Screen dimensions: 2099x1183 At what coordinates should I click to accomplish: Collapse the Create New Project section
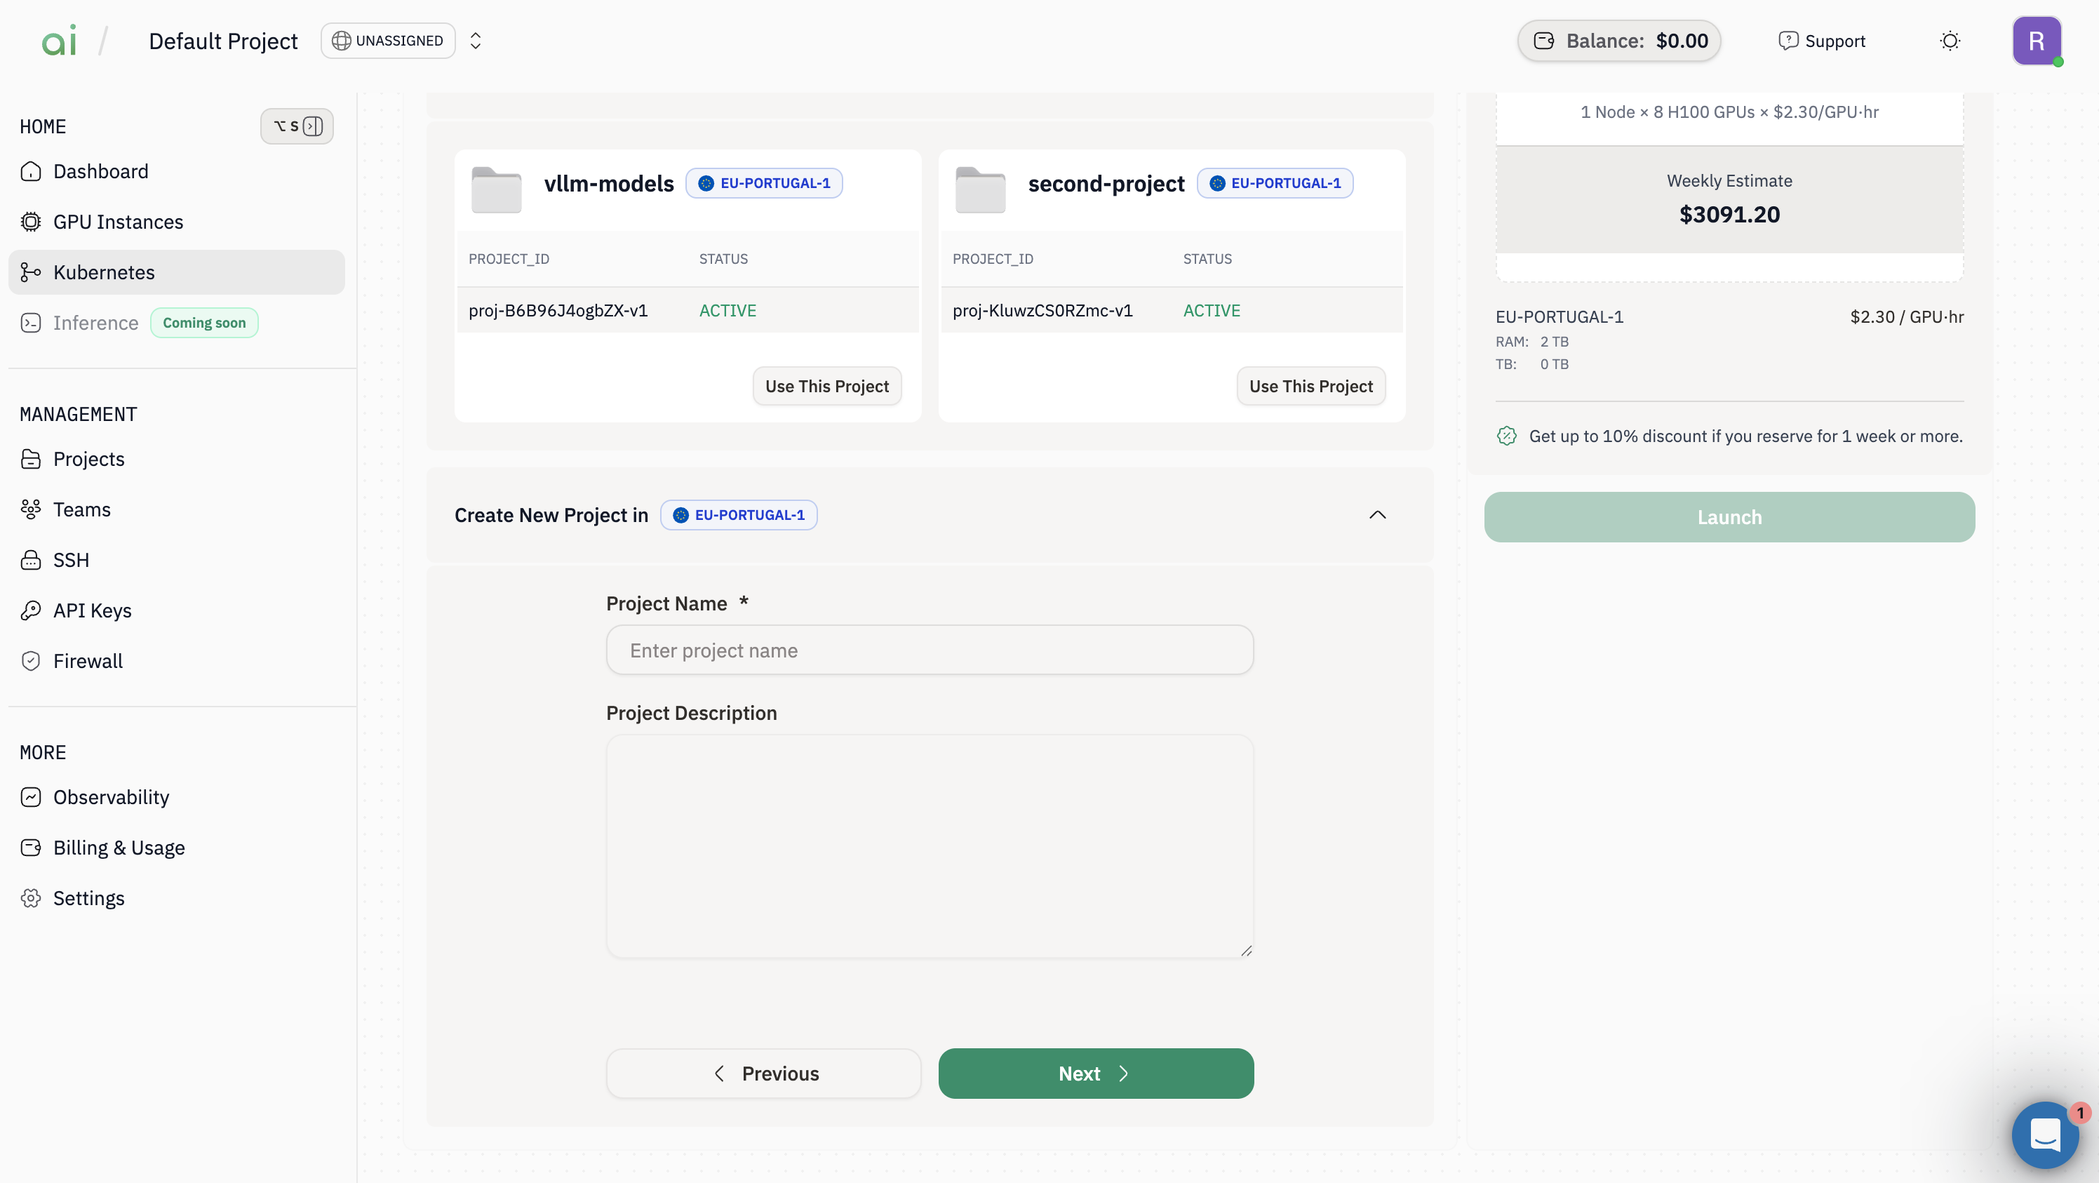tap(1377, 515)
